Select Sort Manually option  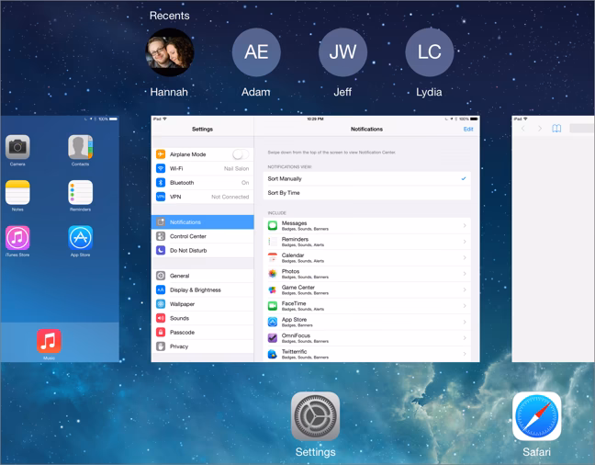(367, 179)
